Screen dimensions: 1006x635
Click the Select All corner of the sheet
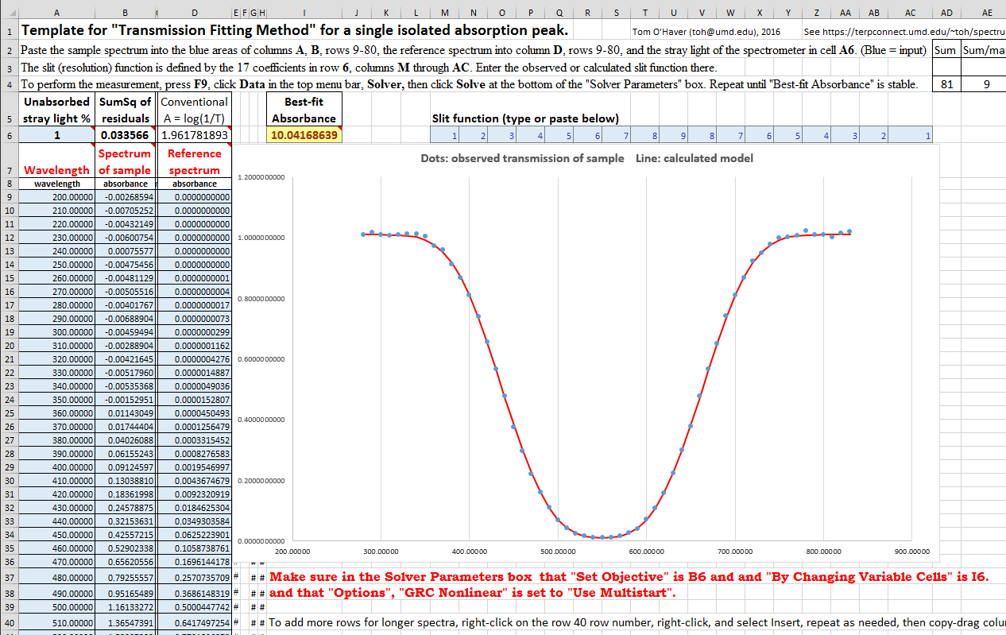pyautogui.click(x=9, y=14)
